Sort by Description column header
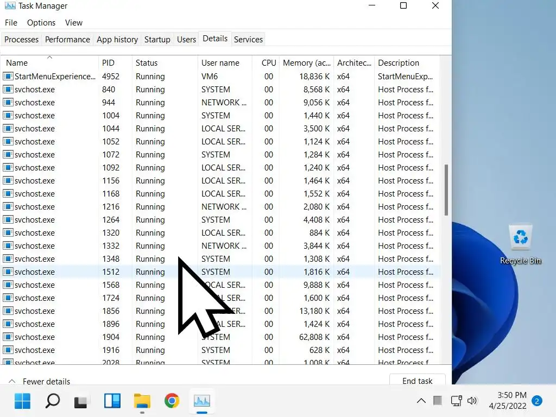 pyautogui.click(x=407, y=63)
